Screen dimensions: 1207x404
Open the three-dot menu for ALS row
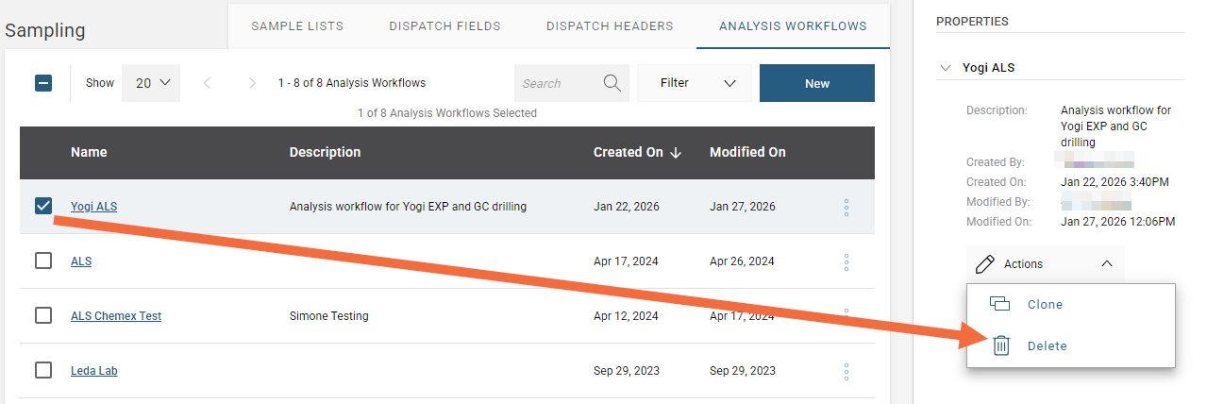846,261
